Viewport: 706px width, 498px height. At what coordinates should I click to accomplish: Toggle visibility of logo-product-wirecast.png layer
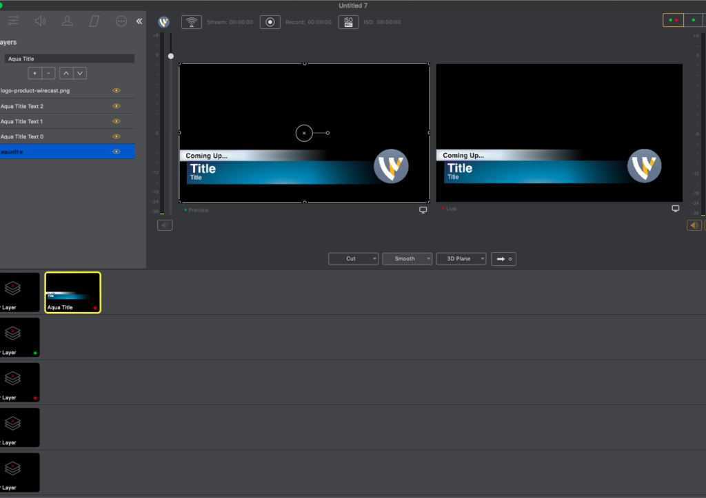click(116, 90)
